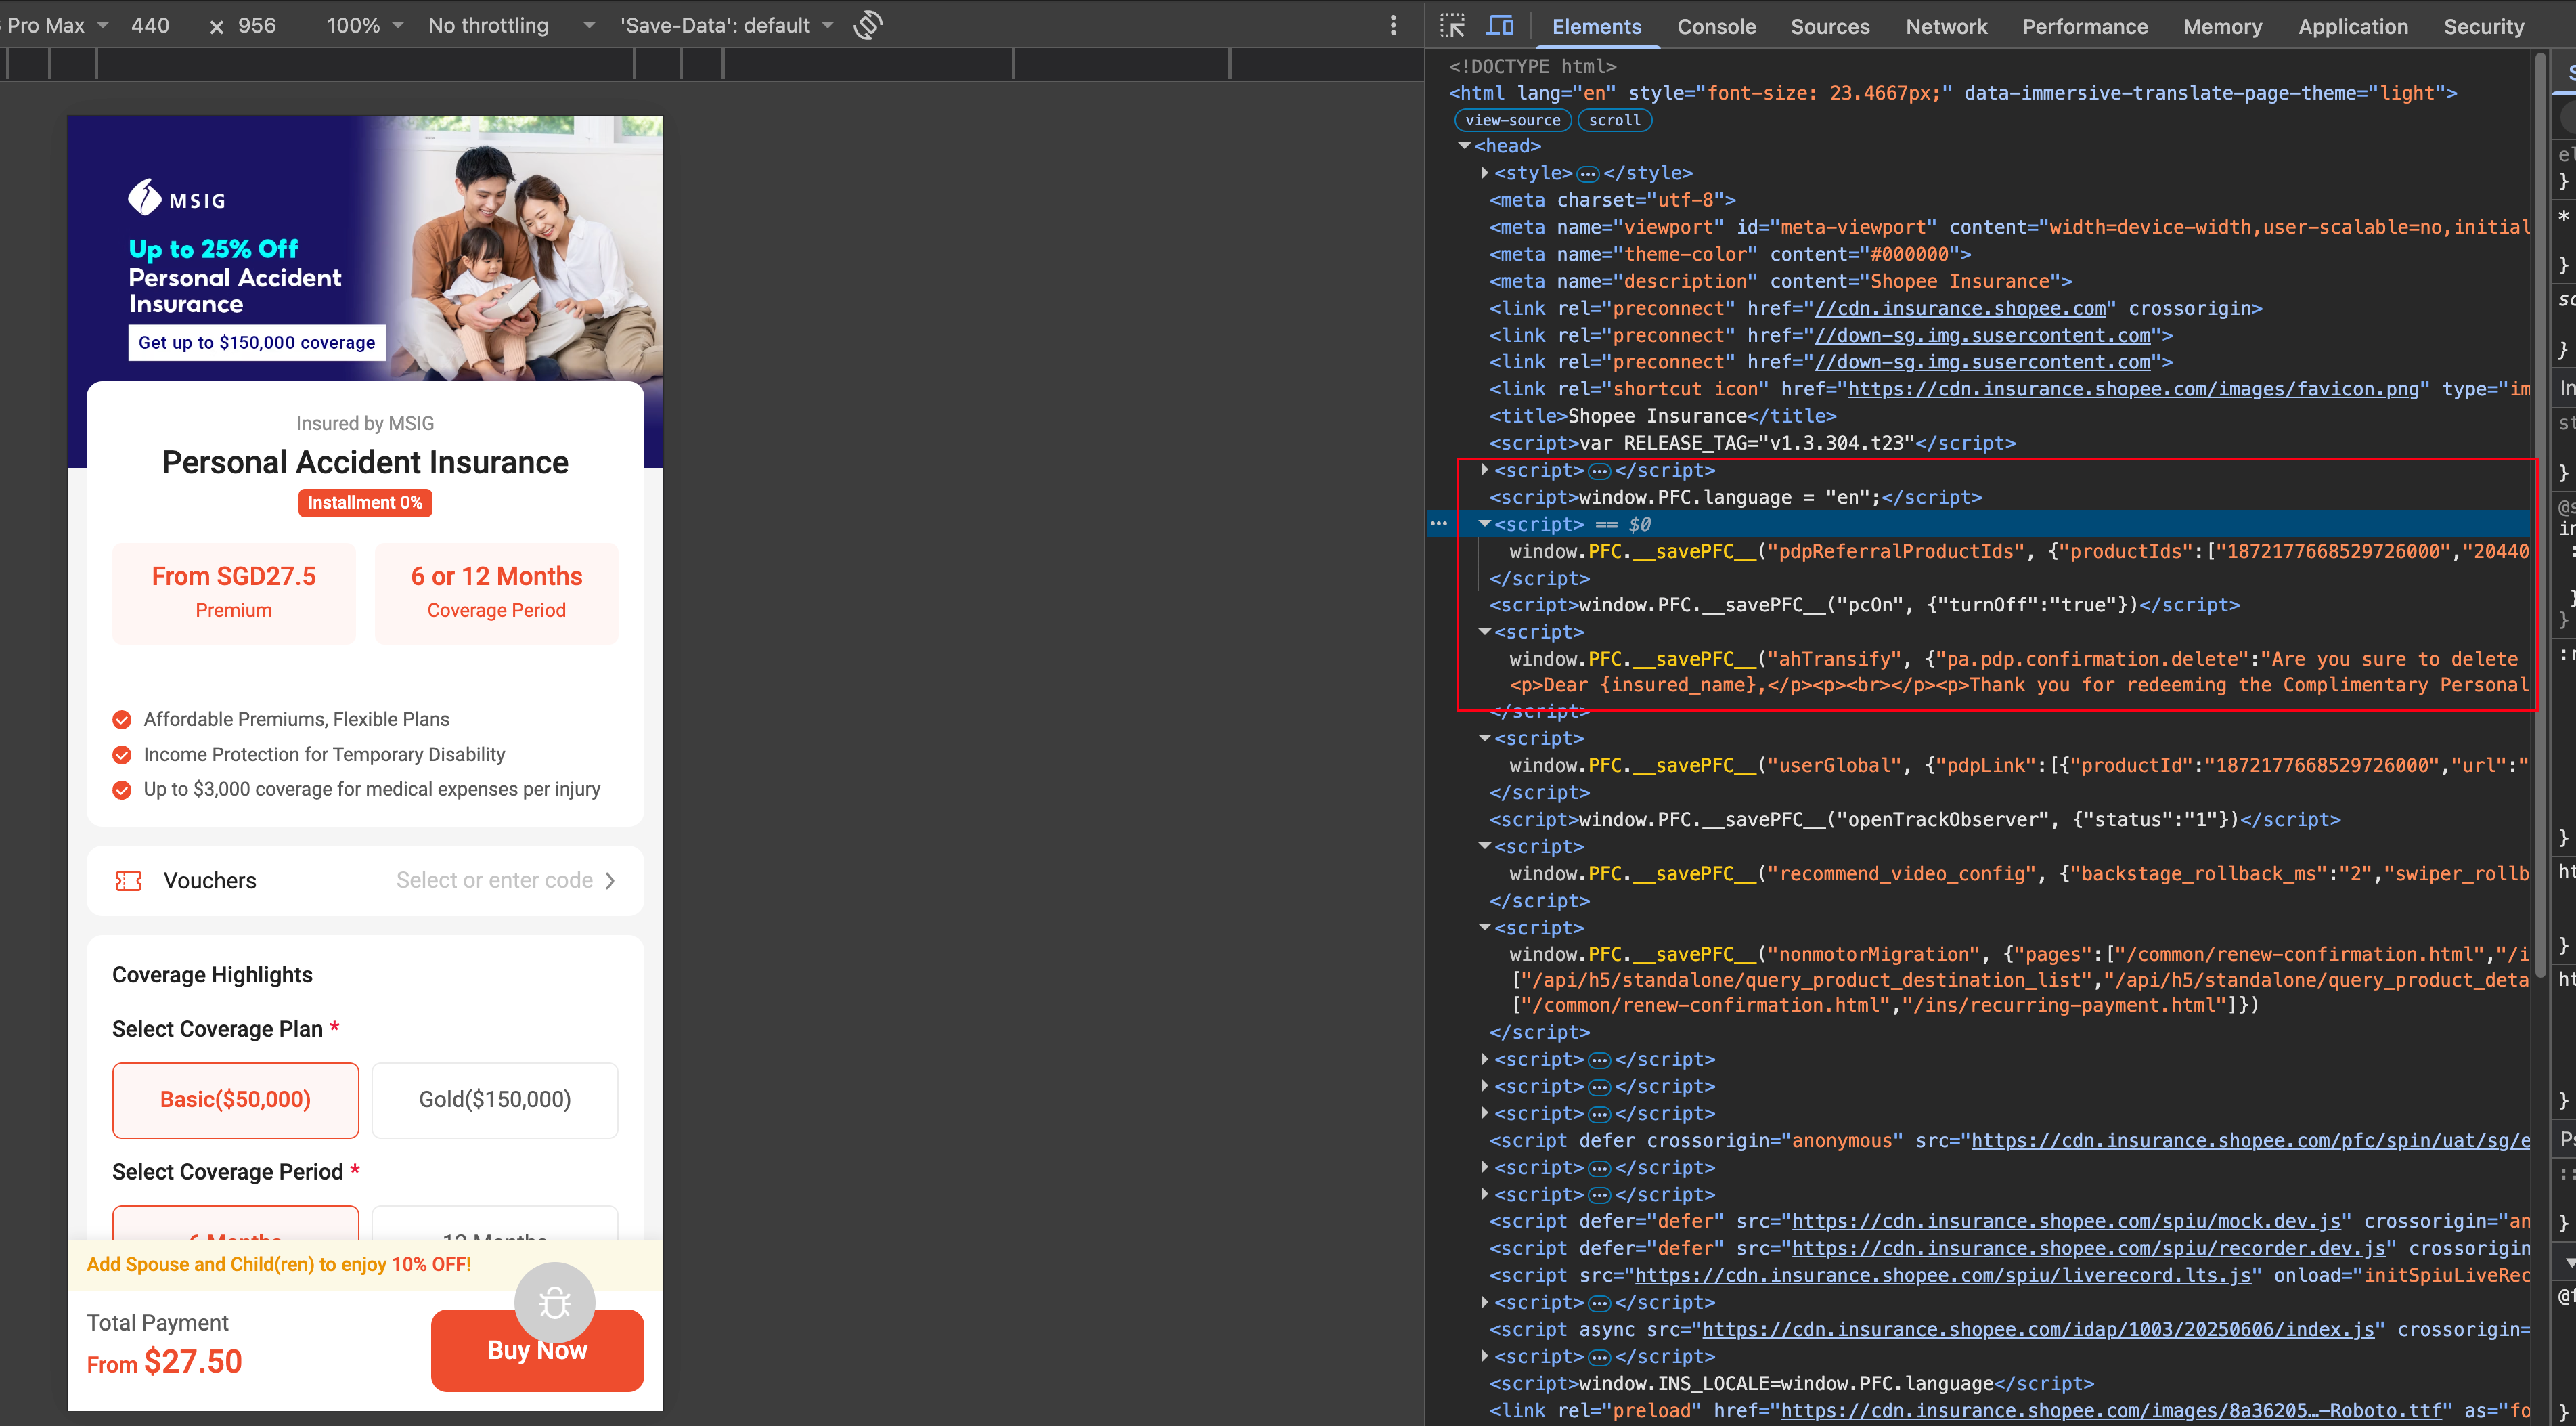Open the 100% zoom dropdown
Screen dimensions: 2576x1426
tap(365, 25)
